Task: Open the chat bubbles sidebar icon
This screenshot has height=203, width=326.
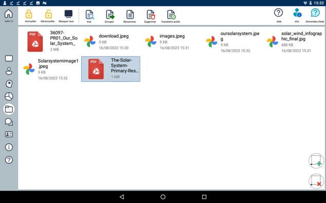Action: click(x=9, y=122)
